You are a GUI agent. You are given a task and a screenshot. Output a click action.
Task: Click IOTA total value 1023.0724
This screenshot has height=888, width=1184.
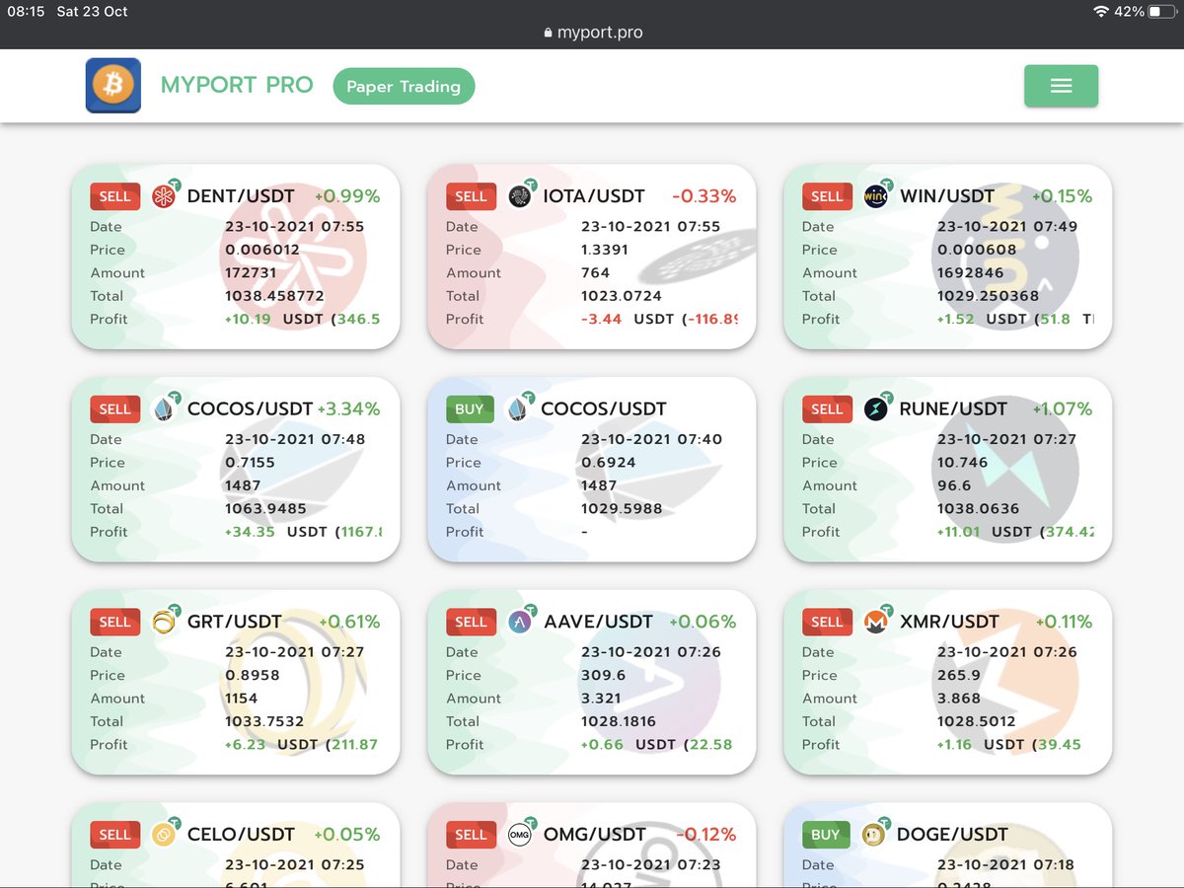622,295
